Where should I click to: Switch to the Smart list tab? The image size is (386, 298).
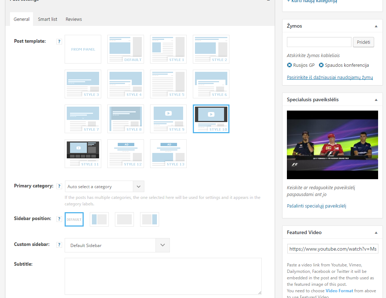coord(47,19)
